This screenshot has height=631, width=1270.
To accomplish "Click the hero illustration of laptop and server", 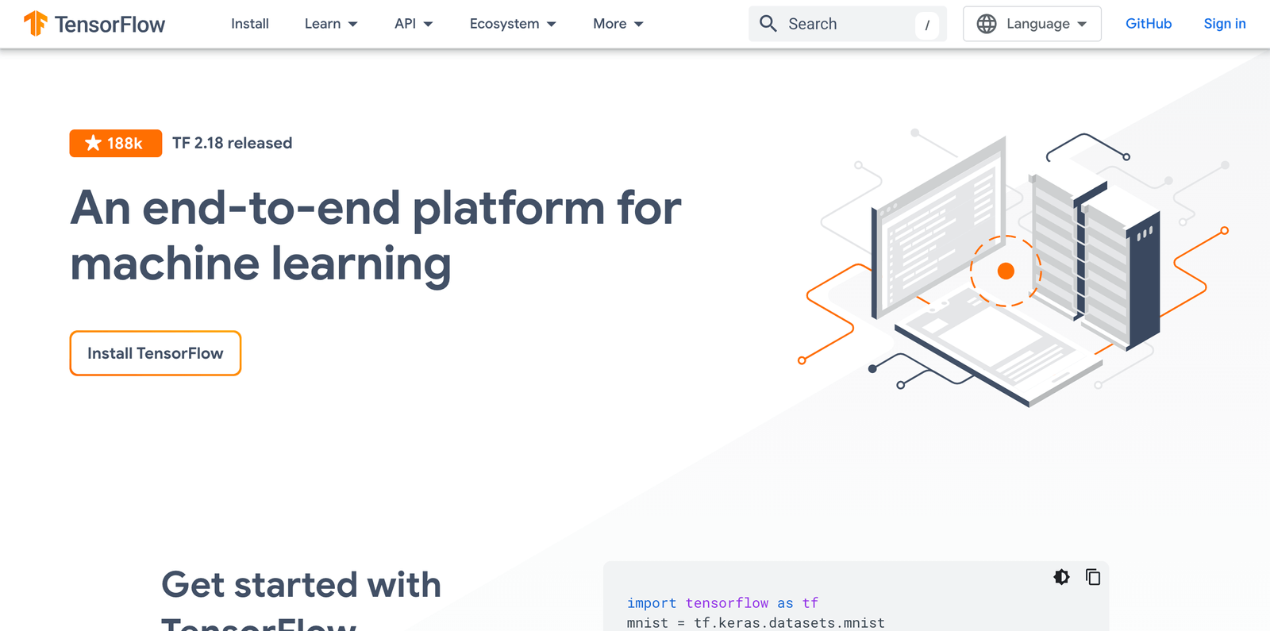I will point(1014,268).
